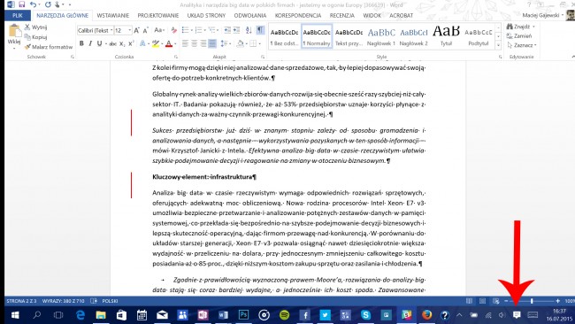Toggle Bold formatting

[81, 43]
